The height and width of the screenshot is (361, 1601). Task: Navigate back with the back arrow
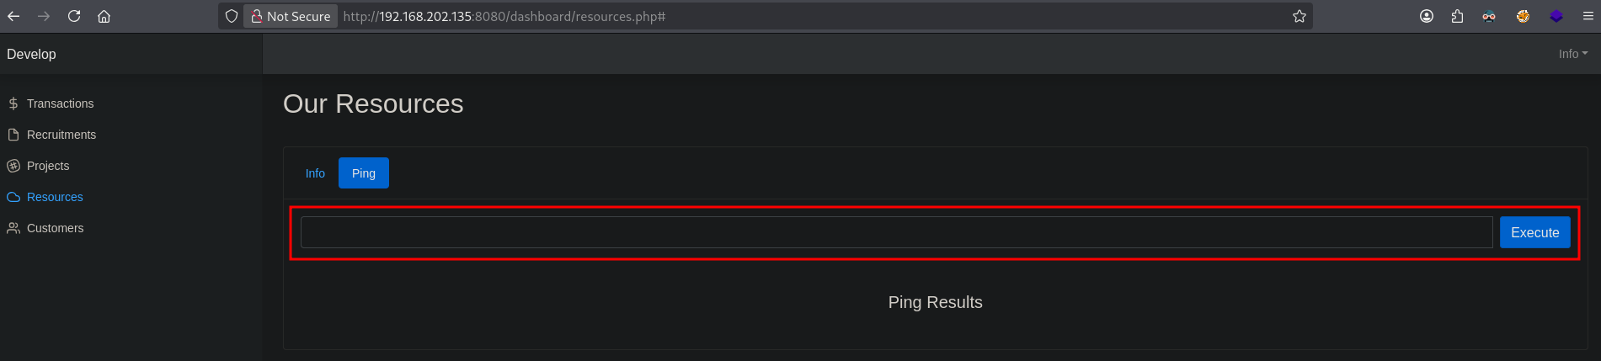click(13, 16)
